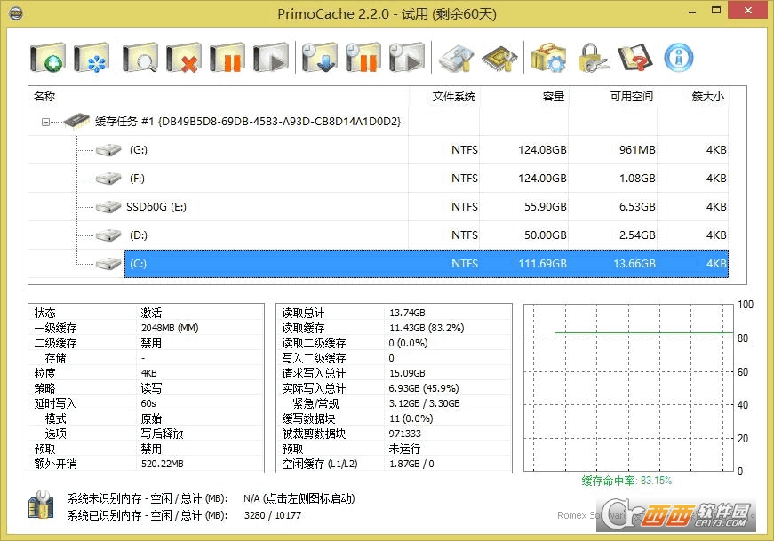Select the highlighted (C:) volume row
The image size is (774, 541).
427,264
